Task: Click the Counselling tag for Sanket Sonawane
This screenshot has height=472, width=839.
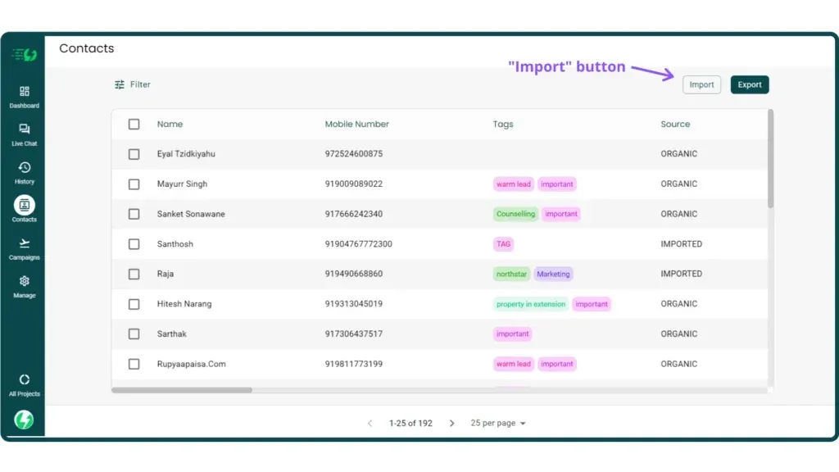Action: pyautogui.click(x=515, y=214)
